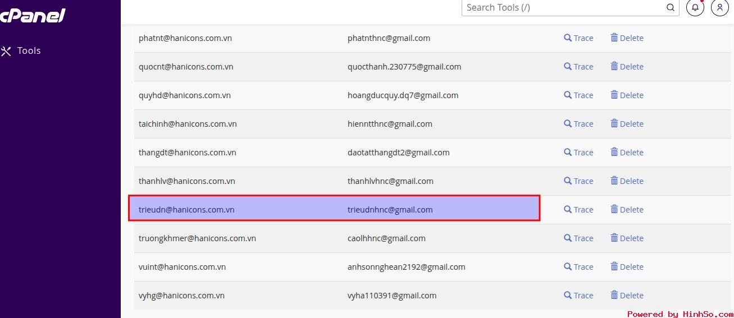734x318 pixels.
Task: Select the address quocnt@hanicons.com.vn
Action: 186,67
